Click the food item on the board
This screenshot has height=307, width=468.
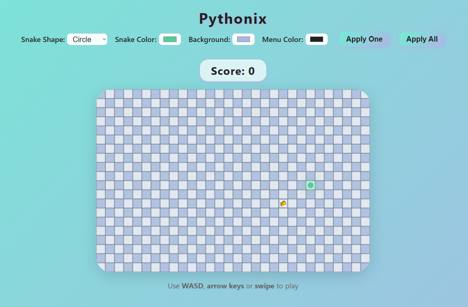click(283, 203)
